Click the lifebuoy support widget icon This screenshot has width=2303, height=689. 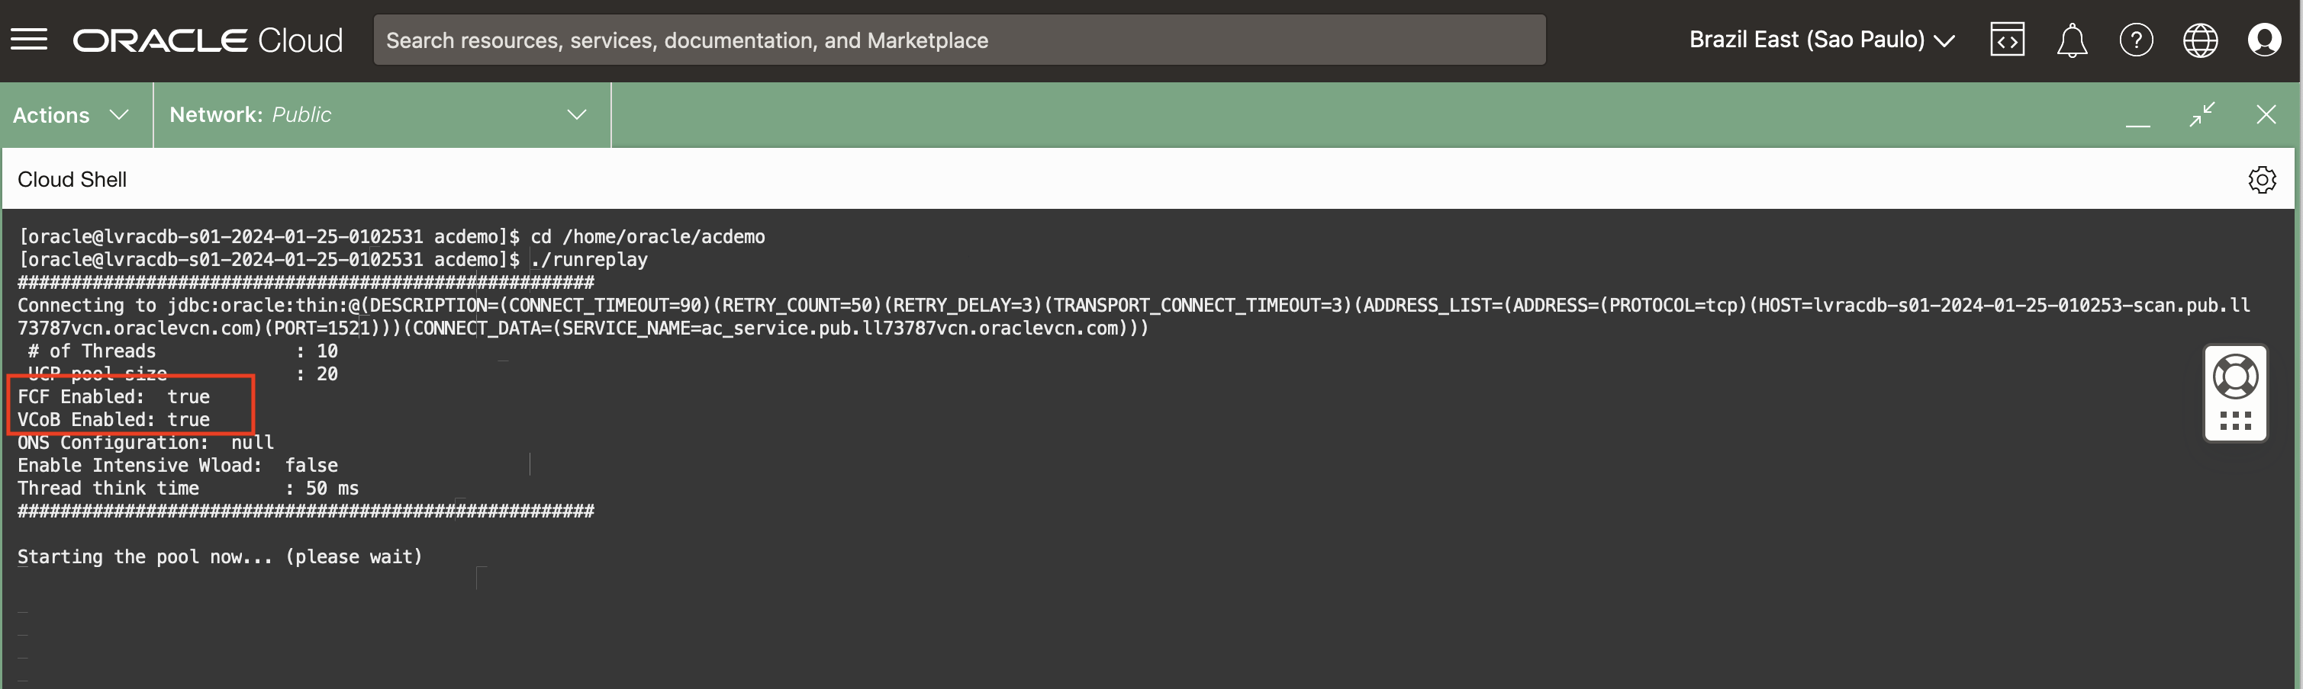pyautogui.click(x=2234, y=377)
